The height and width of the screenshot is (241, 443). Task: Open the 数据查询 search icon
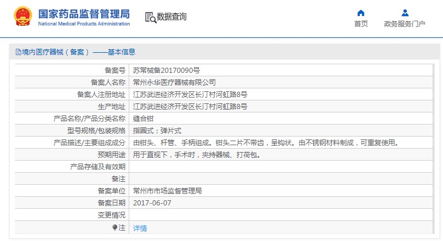pyautogui.click(x=151, y=17)
